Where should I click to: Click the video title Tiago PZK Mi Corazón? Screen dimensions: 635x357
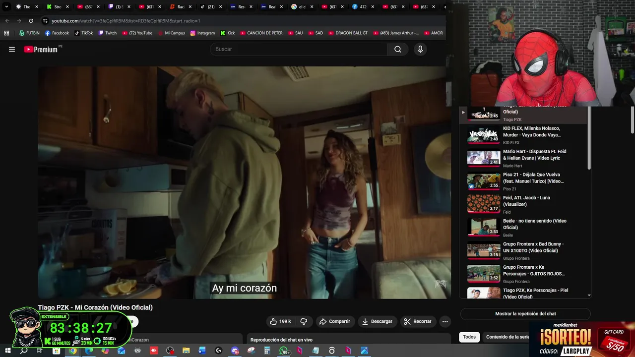95,307
